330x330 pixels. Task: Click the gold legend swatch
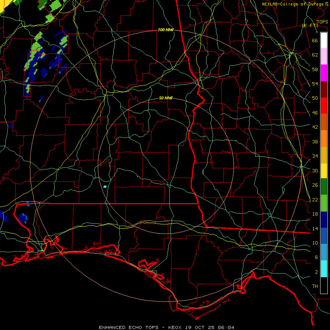pyautogui.click(x=324, y=155)
